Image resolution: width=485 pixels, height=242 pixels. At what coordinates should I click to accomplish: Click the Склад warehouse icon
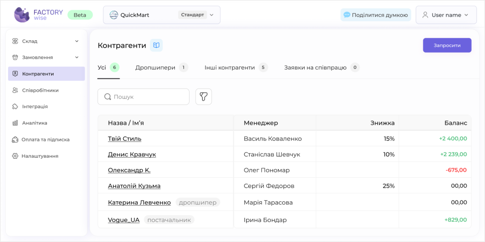tap(15, 41)
